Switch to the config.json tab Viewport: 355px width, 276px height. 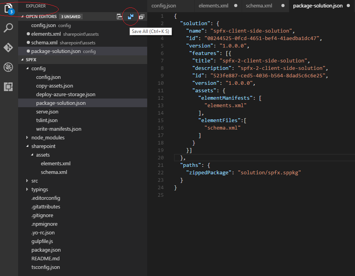(x=170, y=6)
